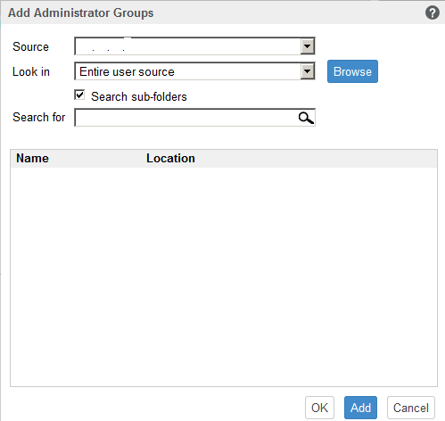Image resolution: width=445 pixels, height=421 pixels.
Task: Confirm with the OK button
Action: [x=319, y=408]
